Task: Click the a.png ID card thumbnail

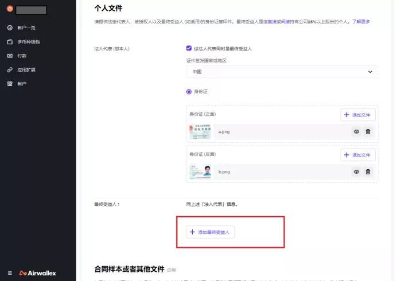Action: 200,131
